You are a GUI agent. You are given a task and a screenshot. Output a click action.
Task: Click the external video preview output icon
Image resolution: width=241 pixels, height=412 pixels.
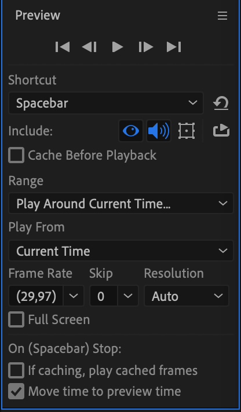click(221, 131)
